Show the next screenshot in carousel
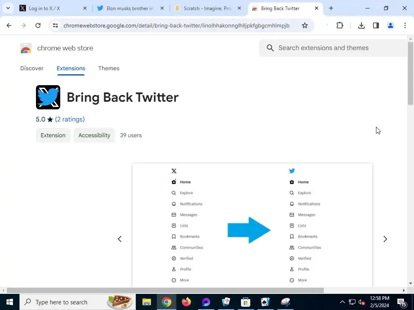 pos(385,239)
